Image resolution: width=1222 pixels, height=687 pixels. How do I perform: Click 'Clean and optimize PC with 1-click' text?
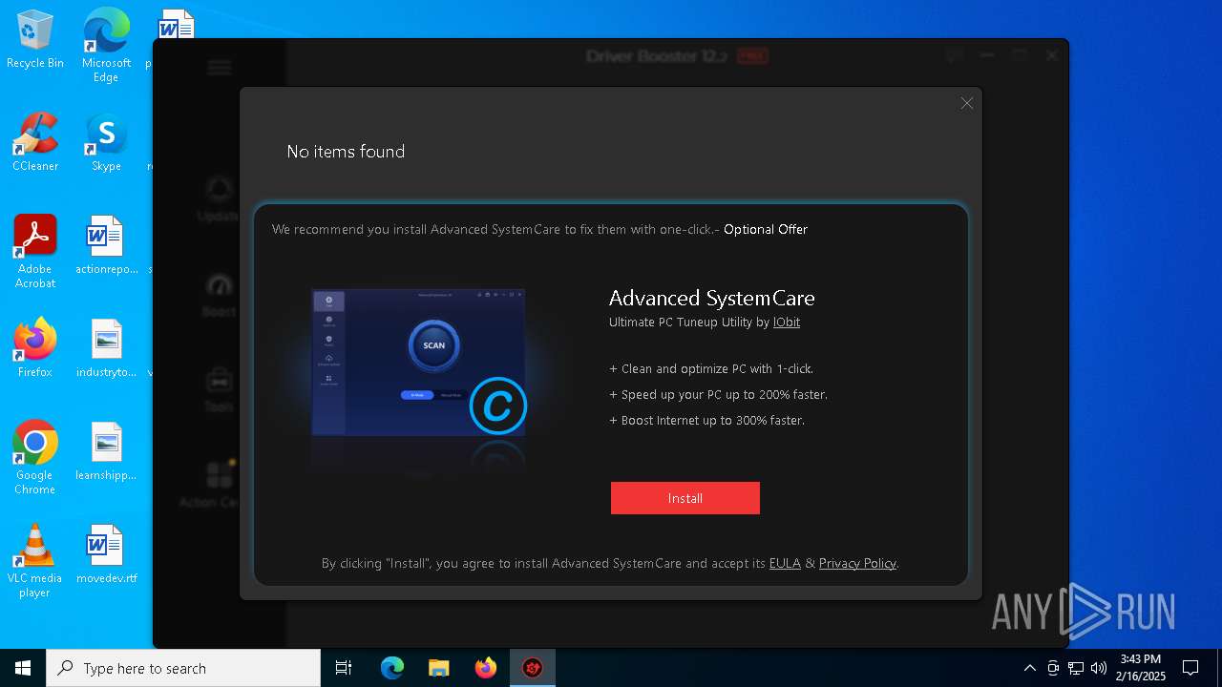[711, 368]
